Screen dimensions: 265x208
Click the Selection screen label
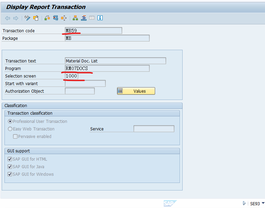(21, 76)
